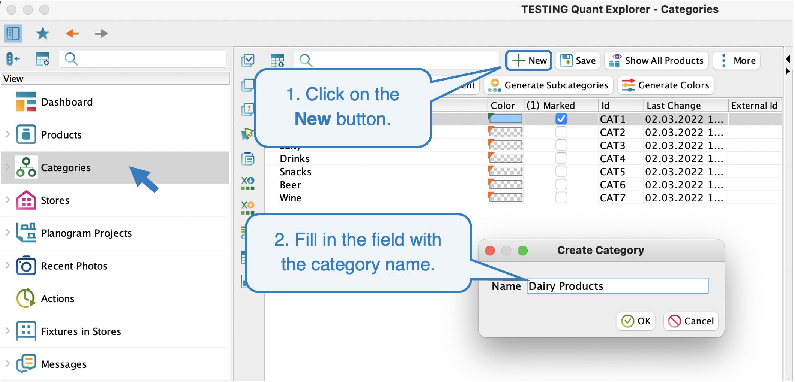The image size is (795, 382).
Task: Click the Actions clock icon
Action: tap(26, 298)
